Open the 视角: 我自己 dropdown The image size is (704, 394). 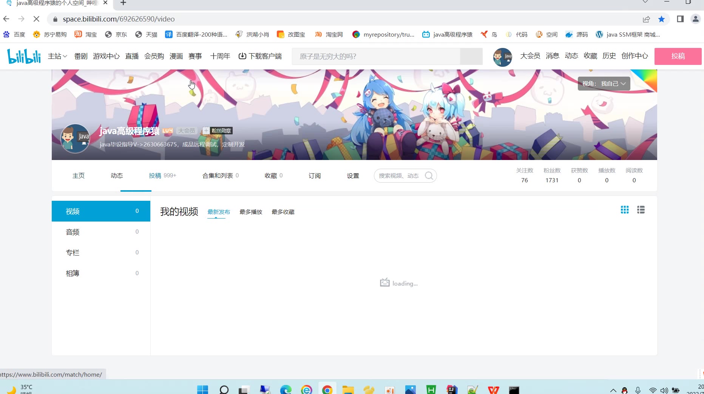tap(604, 83)
